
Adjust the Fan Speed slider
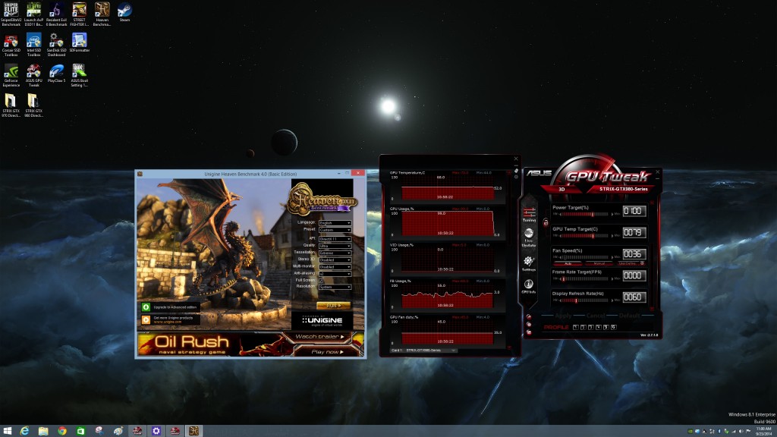click(x=587, y=257)
